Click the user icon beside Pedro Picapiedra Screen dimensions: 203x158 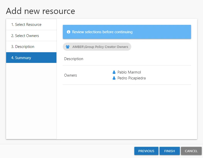point(114,78)
